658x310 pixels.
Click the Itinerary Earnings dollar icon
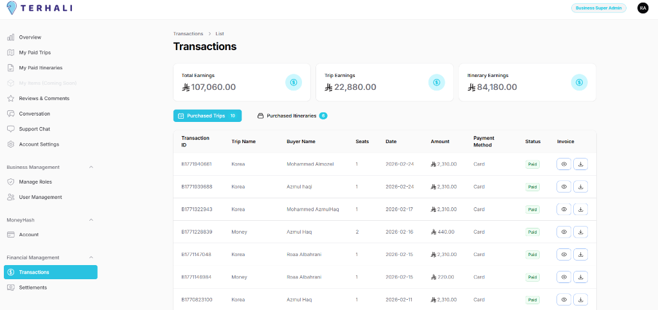(579, 83)
